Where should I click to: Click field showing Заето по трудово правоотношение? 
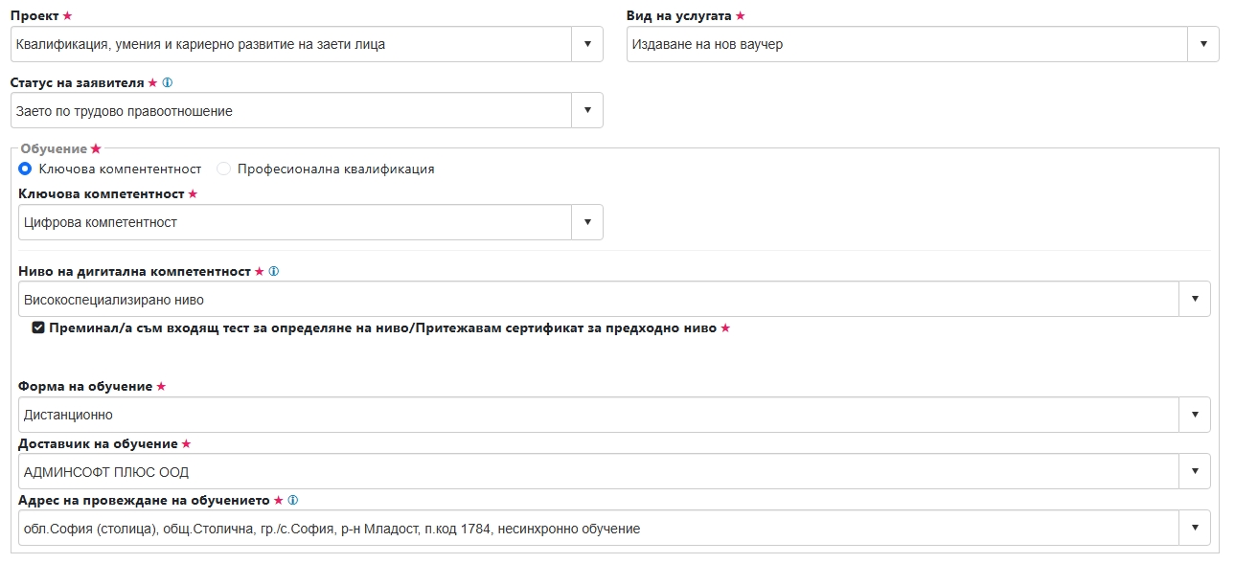307,110
